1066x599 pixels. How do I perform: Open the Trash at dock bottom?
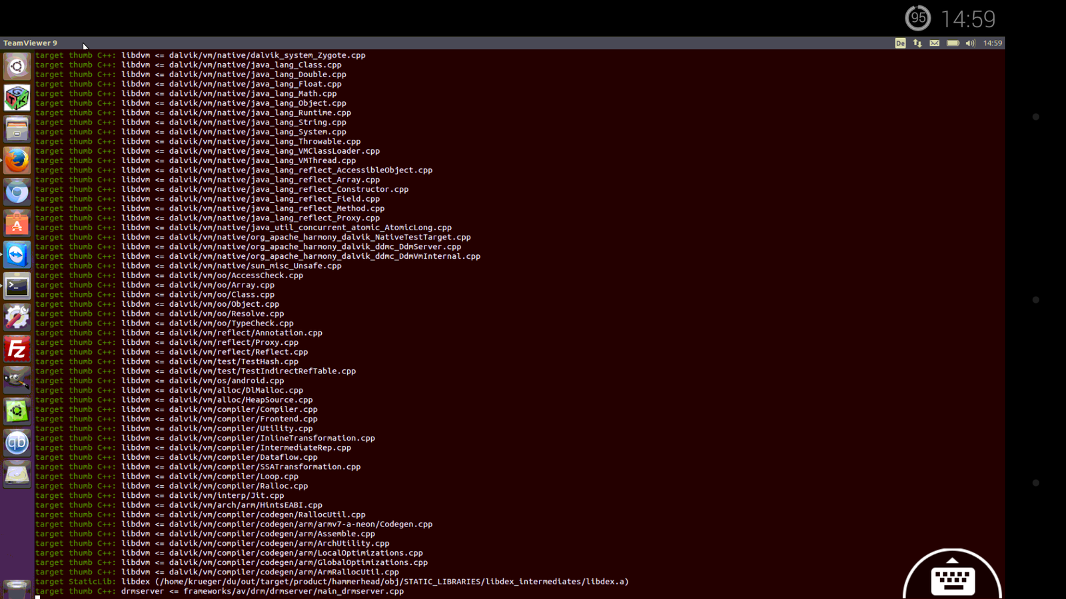tap(17, 590)
